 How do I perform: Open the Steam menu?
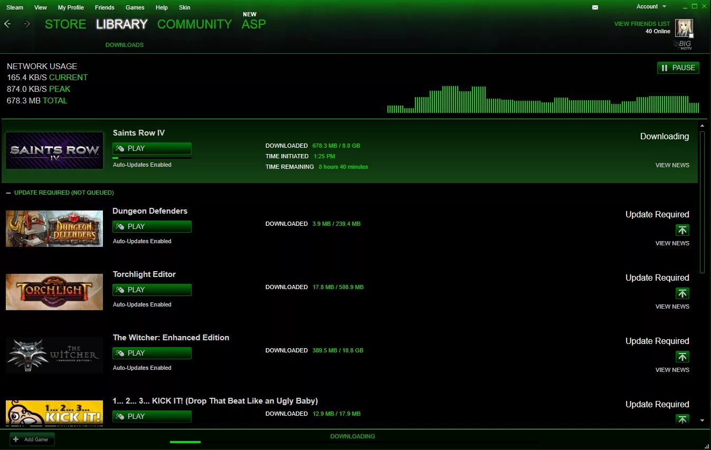(15, 7)
